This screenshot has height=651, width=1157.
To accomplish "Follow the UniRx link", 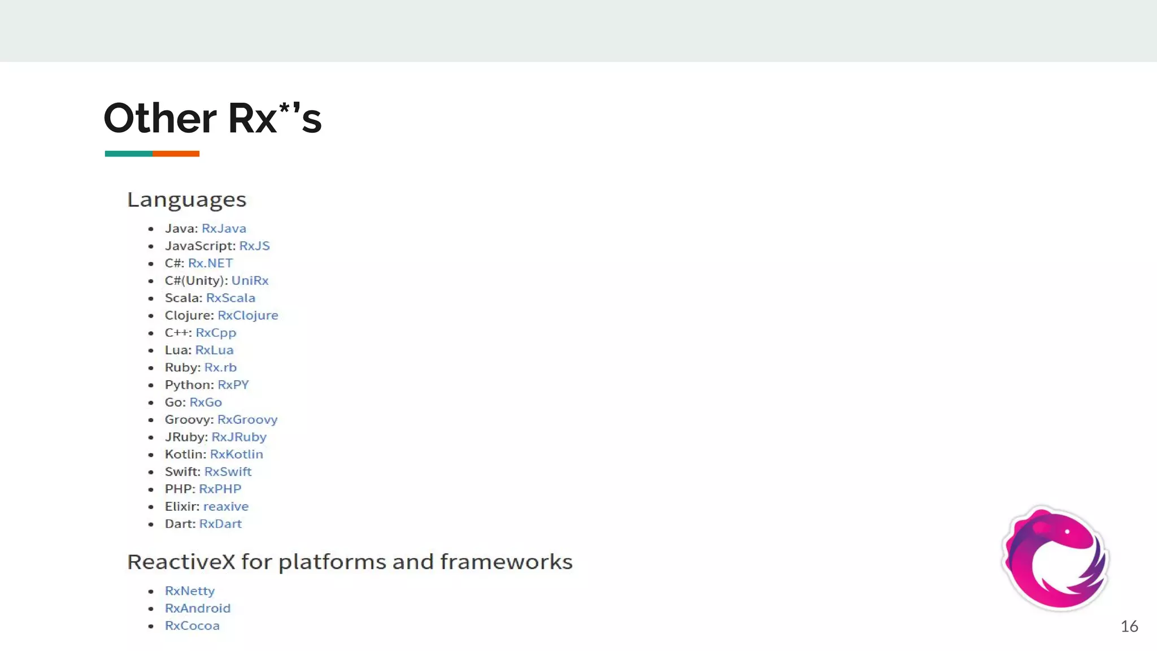I will pos(250,281).
